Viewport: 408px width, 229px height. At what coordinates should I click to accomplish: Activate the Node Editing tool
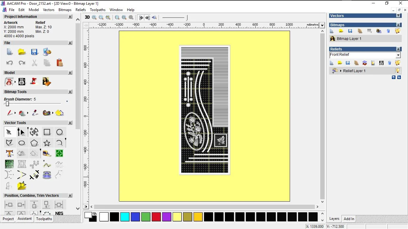pos(21,132)
